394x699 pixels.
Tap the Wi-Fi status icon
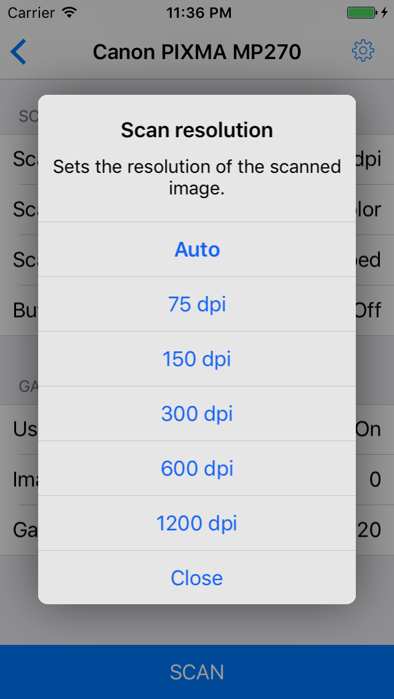pos(70,12)
